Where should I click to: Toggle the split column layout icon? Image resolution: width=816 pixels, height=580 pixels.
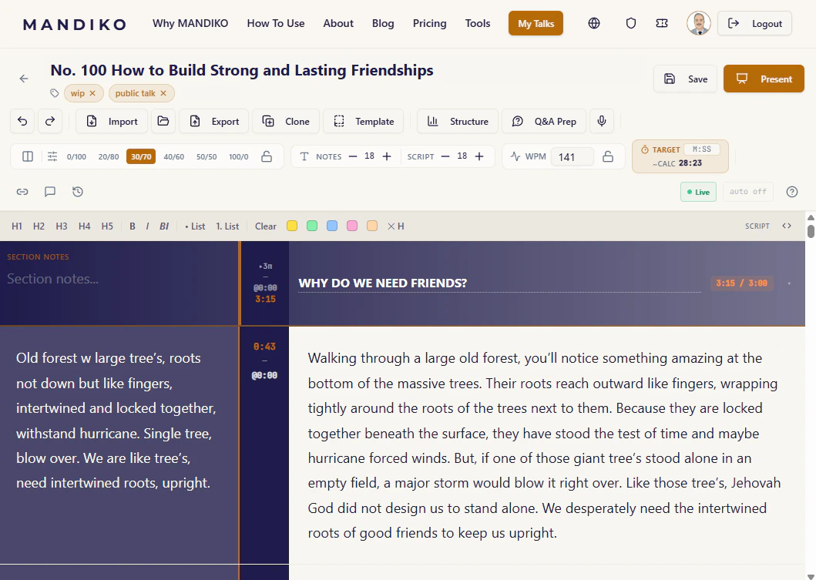click(x=28, y=156)
